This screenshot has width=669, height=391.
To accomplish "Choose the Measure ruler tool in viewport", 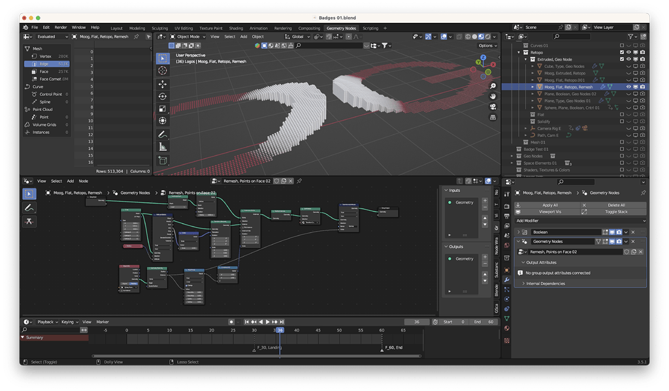I will (163, 147).
